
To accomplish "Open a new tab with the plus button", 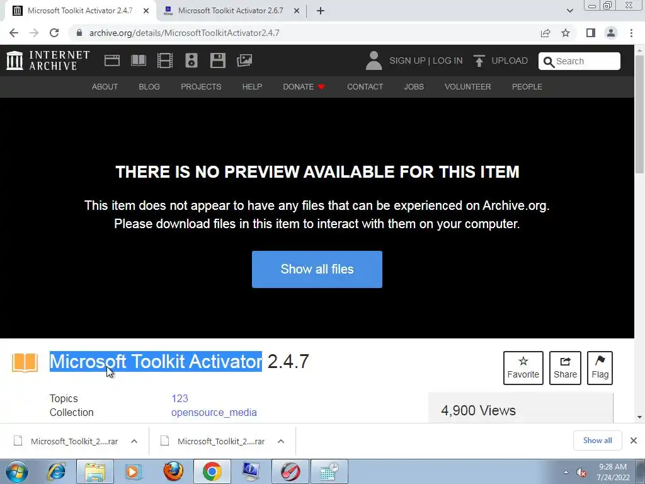I will (x=321, y=11).
